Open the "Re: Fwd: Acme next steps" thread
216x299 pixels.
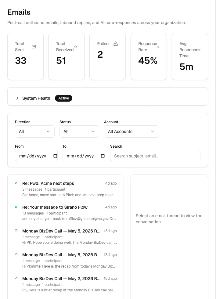tap(66, 189)
